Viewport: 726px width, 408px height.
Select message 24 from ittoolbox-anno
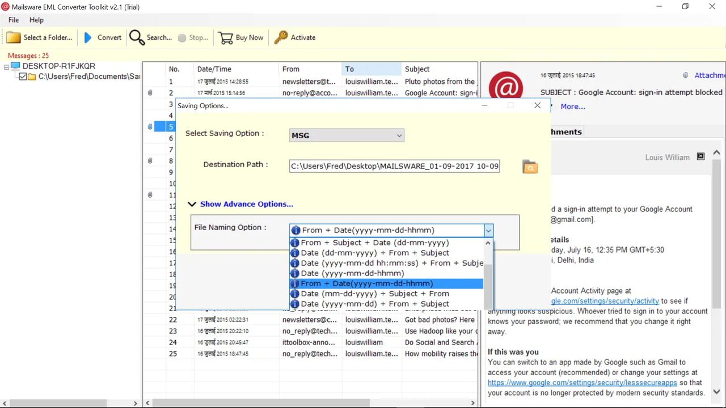309,342
